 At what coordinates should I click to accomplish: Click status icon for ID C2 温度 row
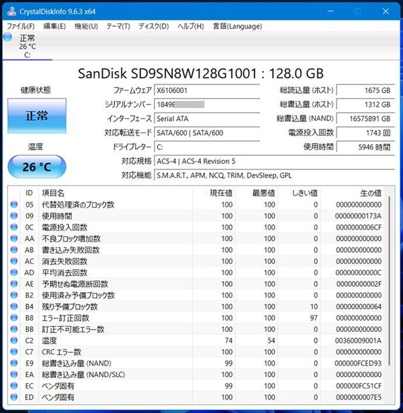pos(14,340)
